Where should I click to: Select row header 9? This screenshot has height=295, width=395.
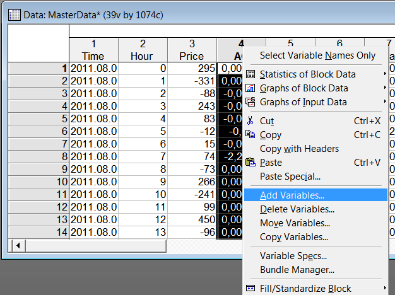(x=38, y=169)
